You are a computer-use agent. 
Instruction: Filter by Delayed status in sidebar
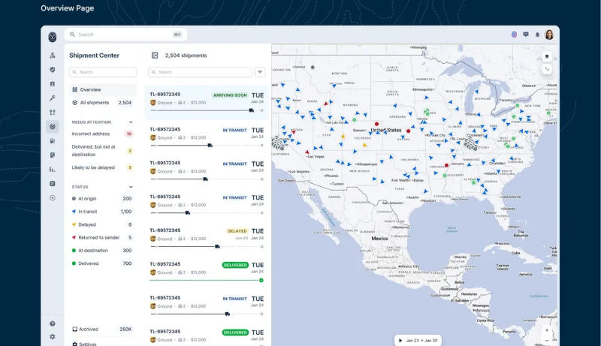(x=103, y=224)
